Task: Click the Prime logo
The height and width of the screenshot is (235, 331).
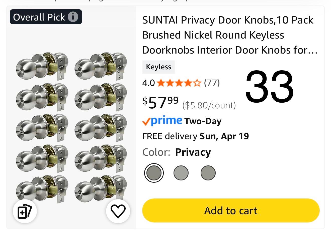Action: [x=162, y=121]
